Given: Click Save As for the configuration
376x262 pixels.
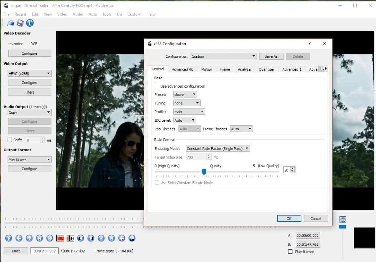Looking at the screenshot, I should tap(271, 56).
